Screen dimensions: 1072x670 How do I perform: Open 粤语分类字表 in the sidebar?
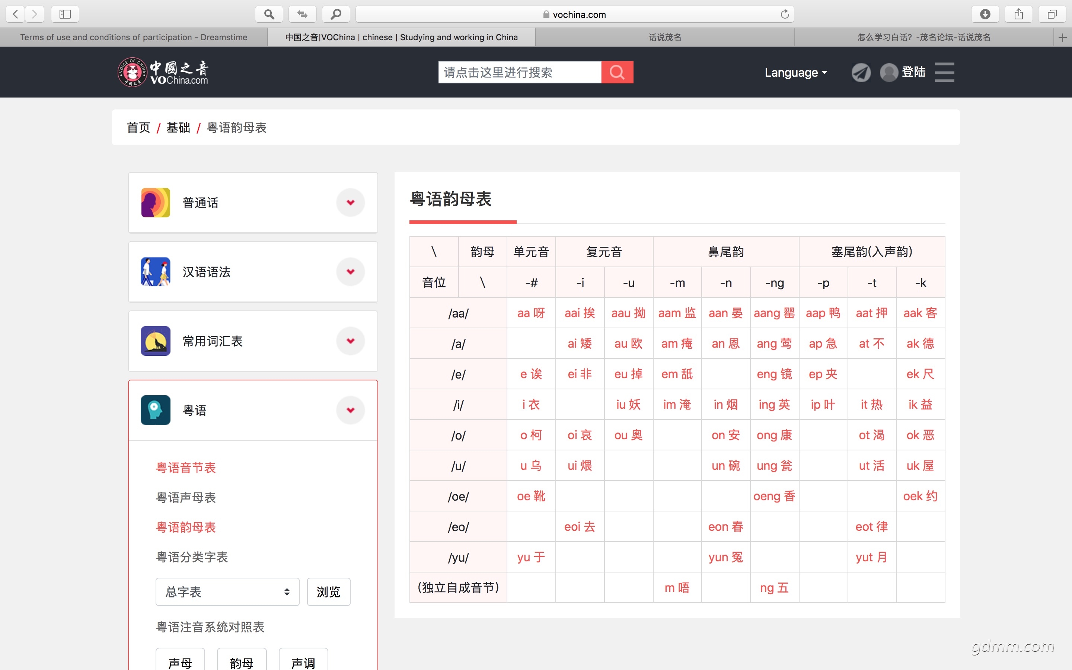pos(192,556)
